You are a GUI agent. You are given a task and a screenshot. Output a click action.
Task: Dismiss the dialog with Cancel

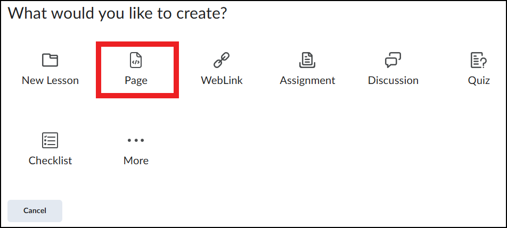coord(35,211)
